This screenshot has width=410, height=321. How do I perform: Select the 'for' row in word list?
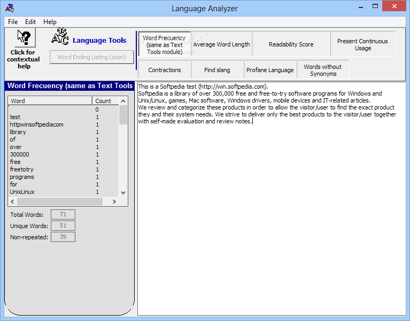pos(64,184)
